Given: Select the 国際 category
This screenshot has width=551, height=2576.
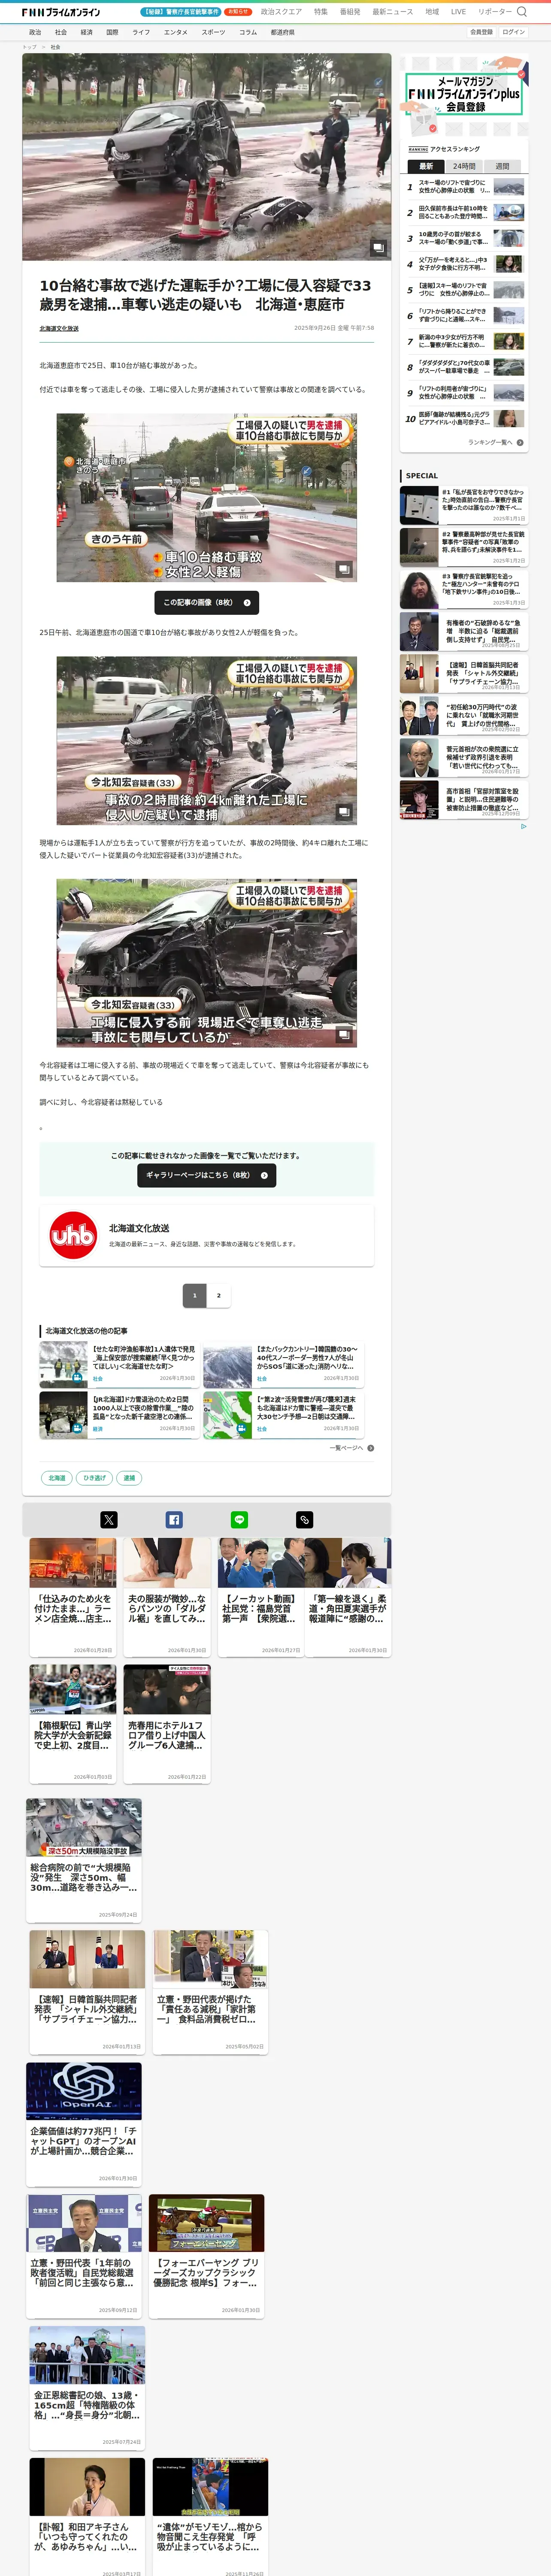Looking at the screenshot, I should pyautogui.click(x=112, y=32).
